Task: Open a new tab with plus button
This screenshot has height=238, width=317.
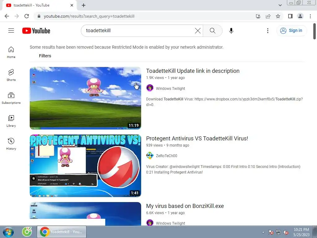Action: pos(84,5)
